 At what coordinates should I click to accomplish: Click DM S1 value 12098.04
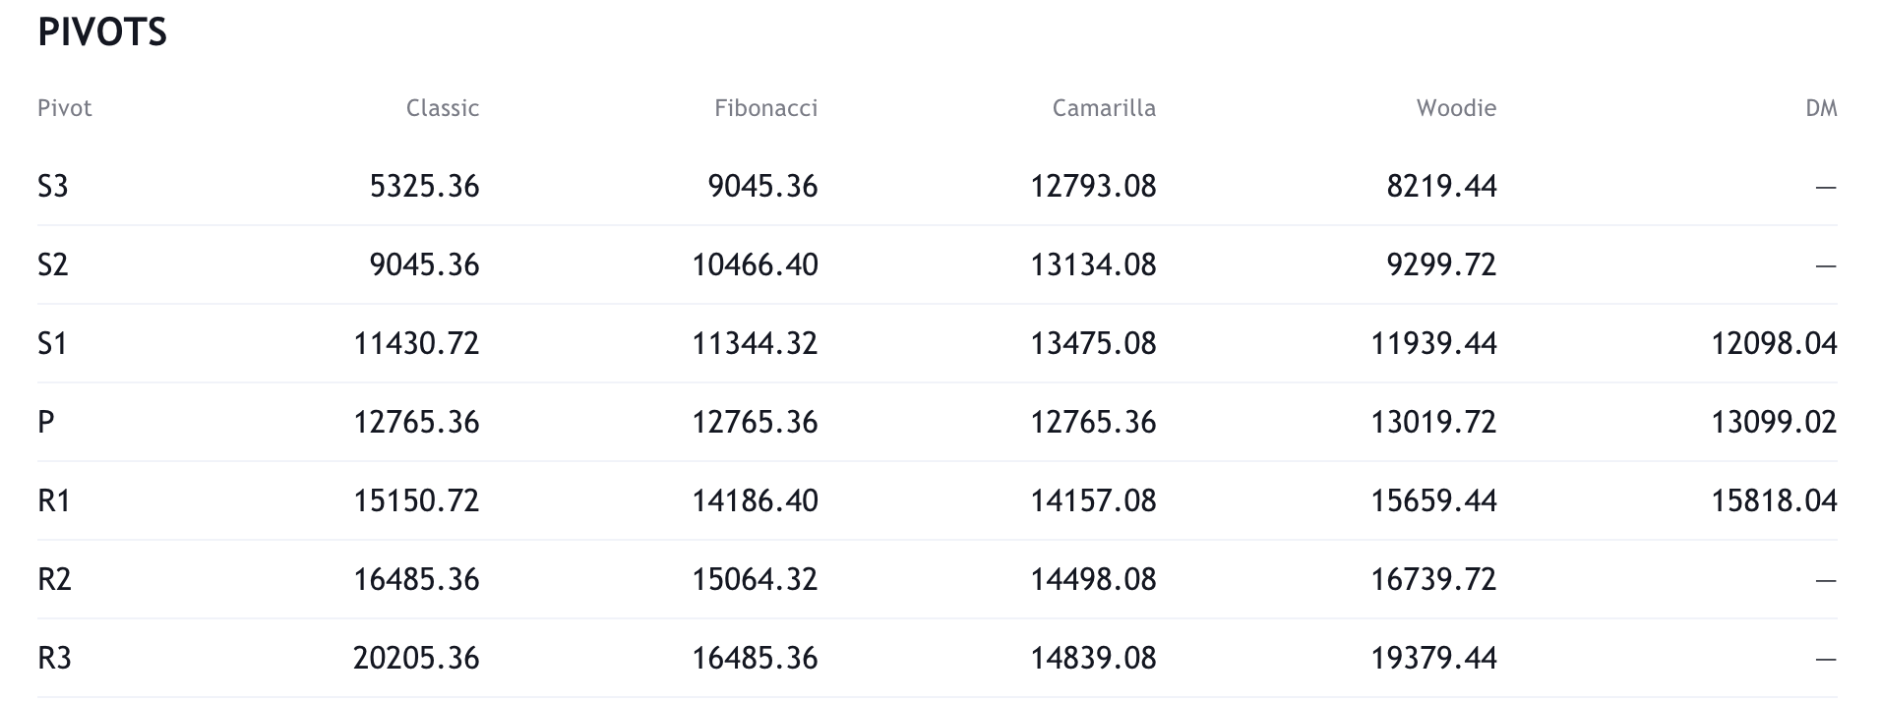1774,343
